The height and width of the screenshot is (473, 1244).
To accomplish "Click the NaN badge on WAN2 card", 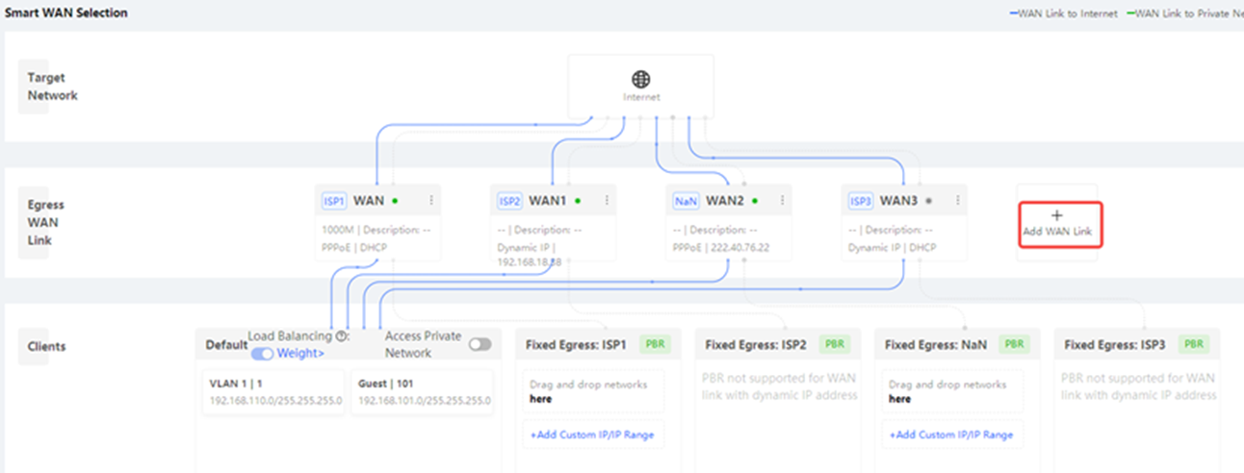I will (686, 201).
